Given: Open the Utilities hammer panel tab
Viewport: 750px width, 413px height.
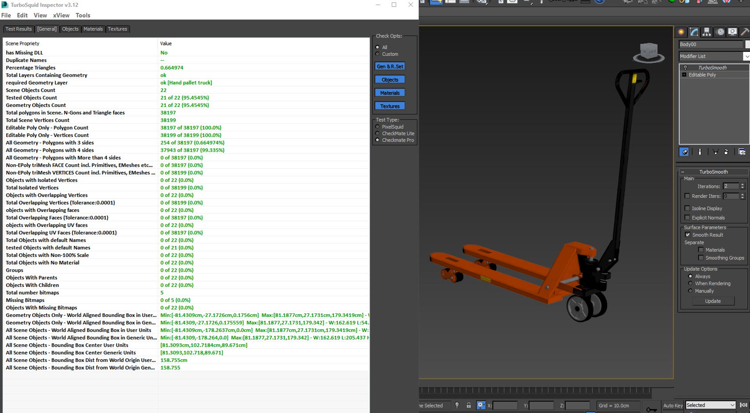Looking at the screenshot, I should (x=745, y=32).
